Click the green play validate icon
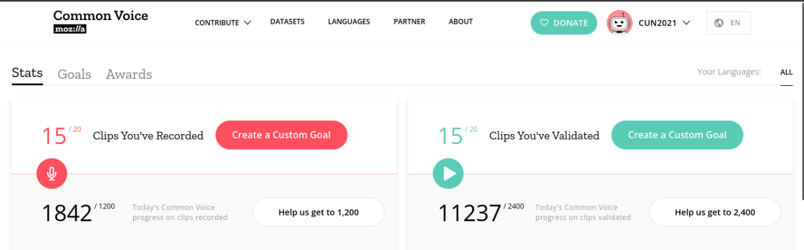The height and width of the screenshot is (250, 804). (x=448, y=174)
